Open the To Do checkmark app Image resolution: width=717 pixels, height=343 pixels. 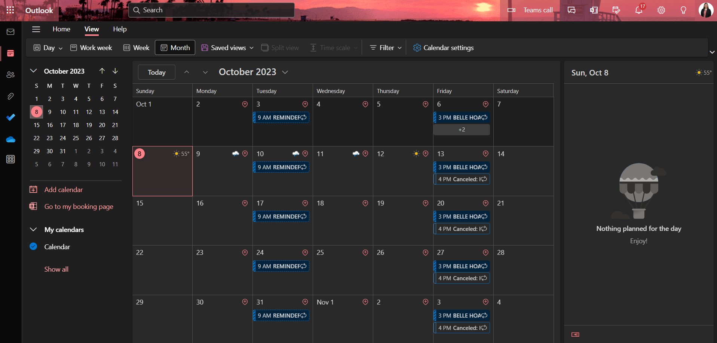[x=10, y=117]
